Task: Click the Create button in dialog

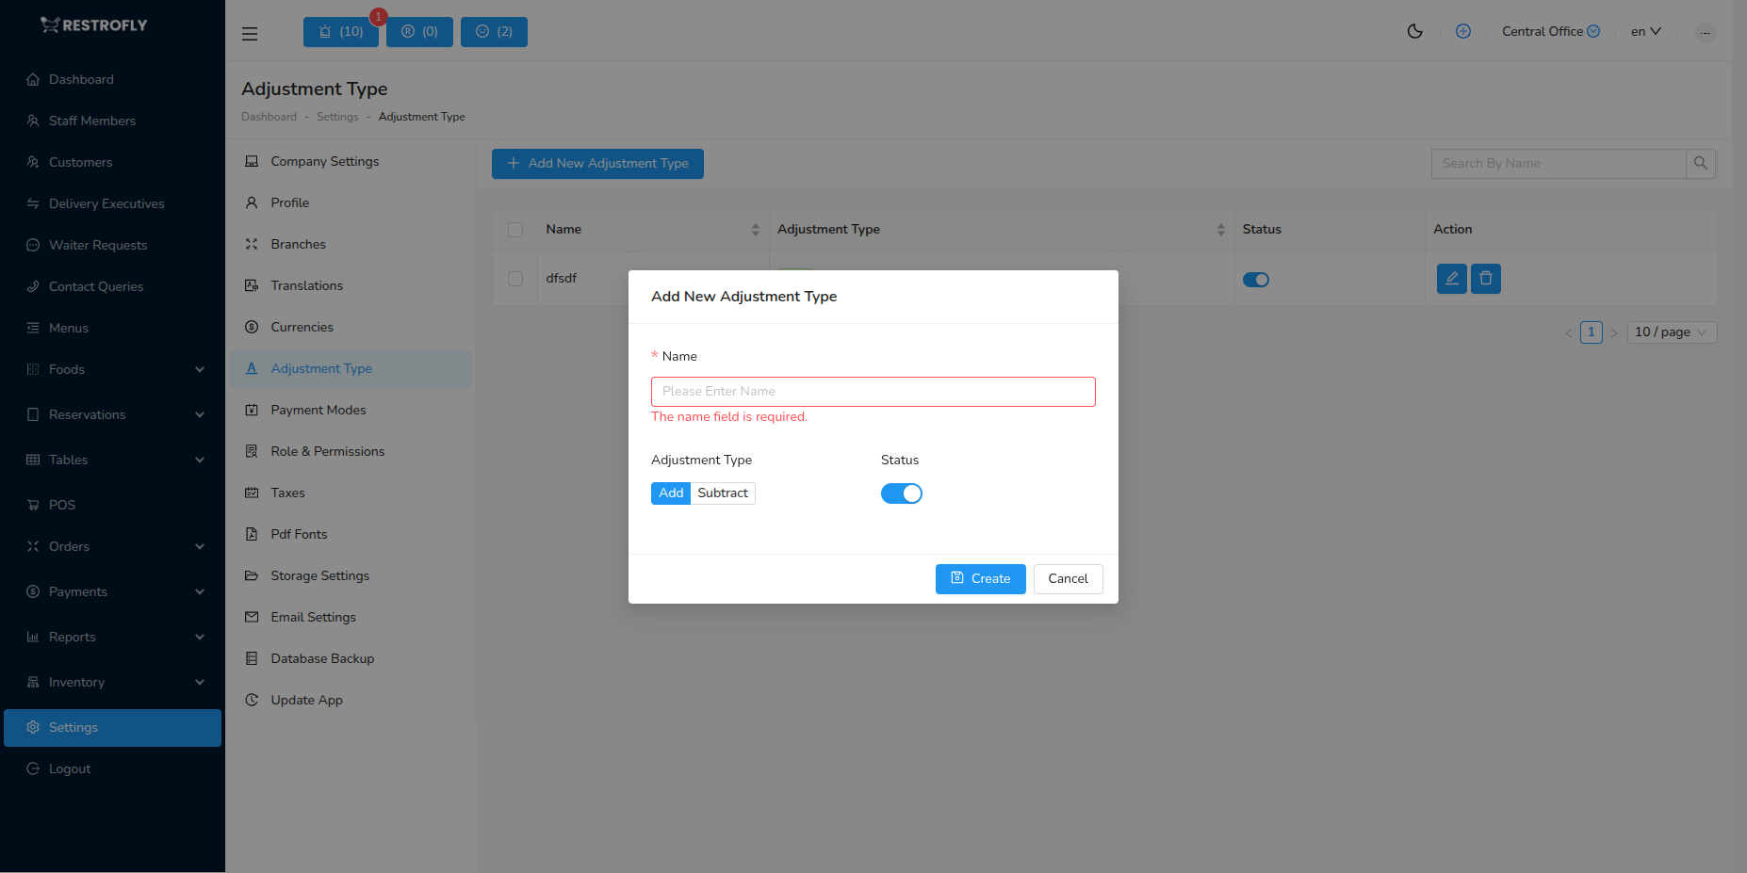Action: click(980, 578)
